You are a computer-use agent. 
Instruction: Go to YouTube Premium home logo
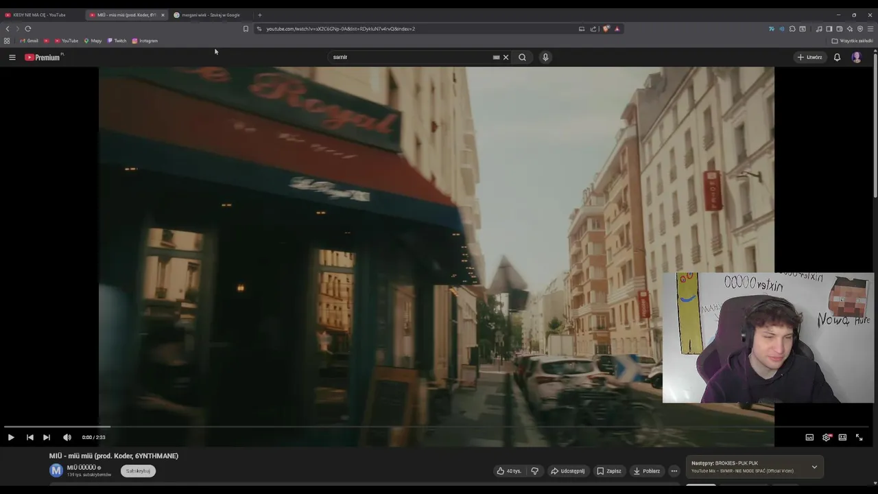click(43, 57)
